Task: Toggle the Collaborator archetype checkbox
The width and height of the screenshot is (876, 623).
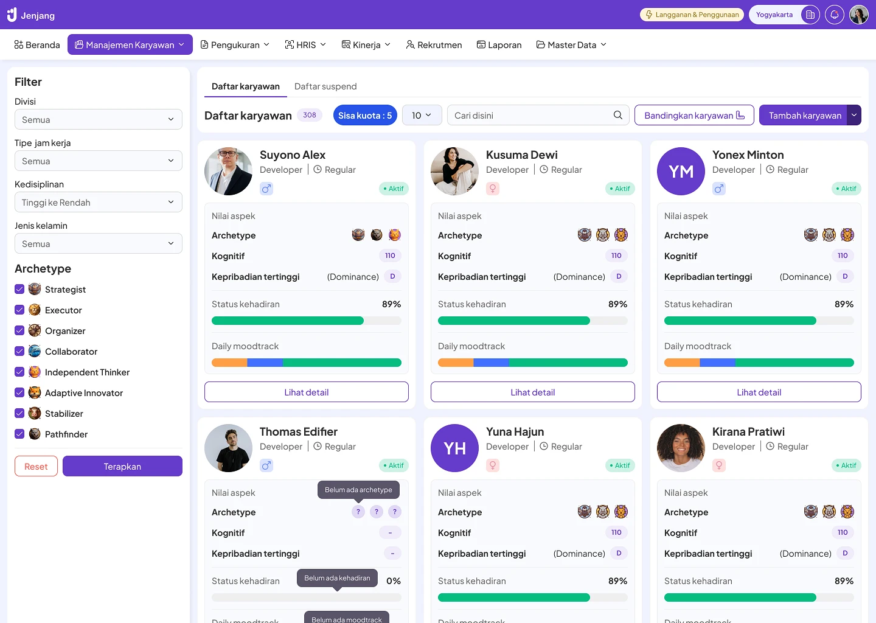Action: pos(19,351)
